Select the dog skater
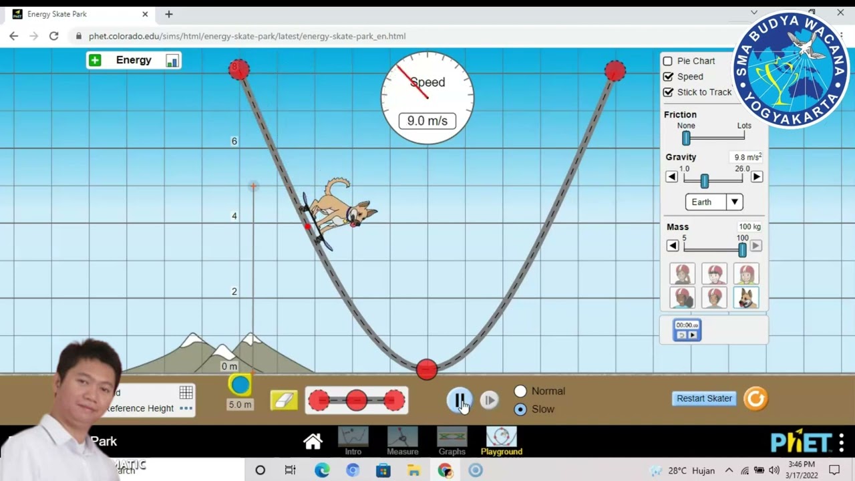 tap(746, 298)
